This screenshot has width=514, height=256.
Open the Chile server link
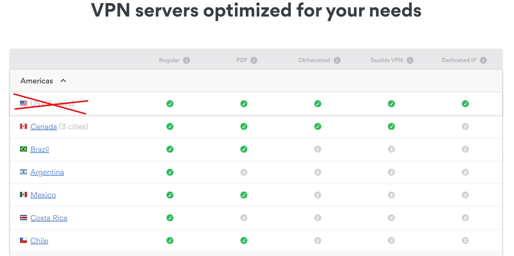pyautogui.click(x=39, y=240)
